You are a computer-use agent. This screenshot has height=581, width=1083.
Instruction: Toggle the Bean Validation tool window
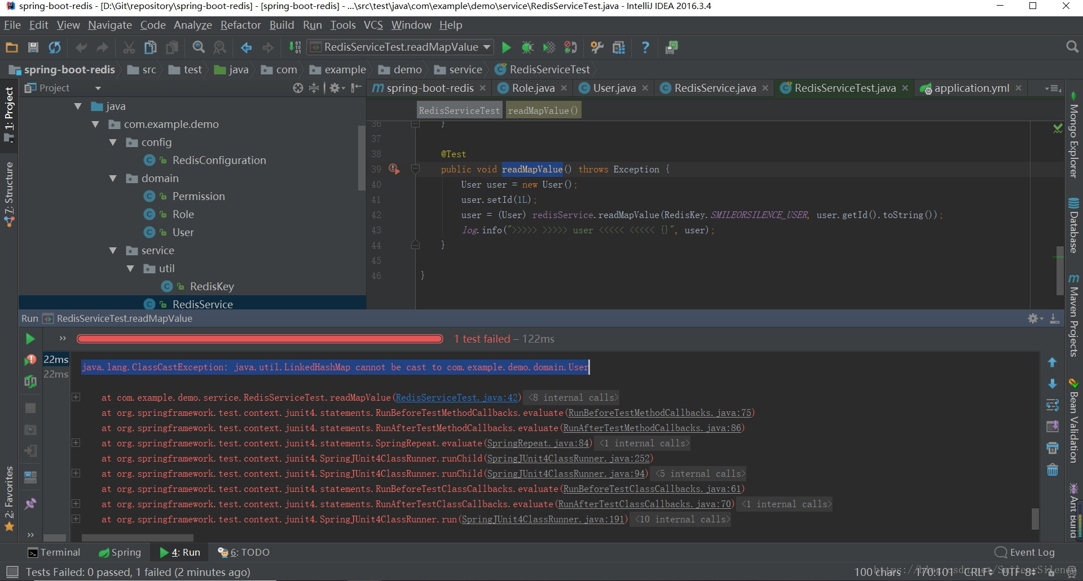[1073, 421]
